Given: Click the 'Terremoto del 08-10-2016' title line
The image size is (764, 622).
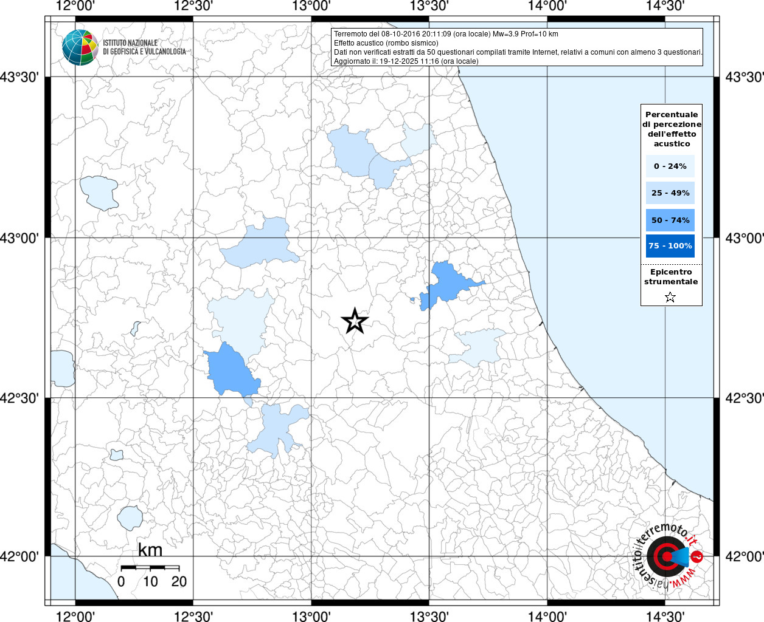Looking at the screenshot, I should click(x=446, y=34).
